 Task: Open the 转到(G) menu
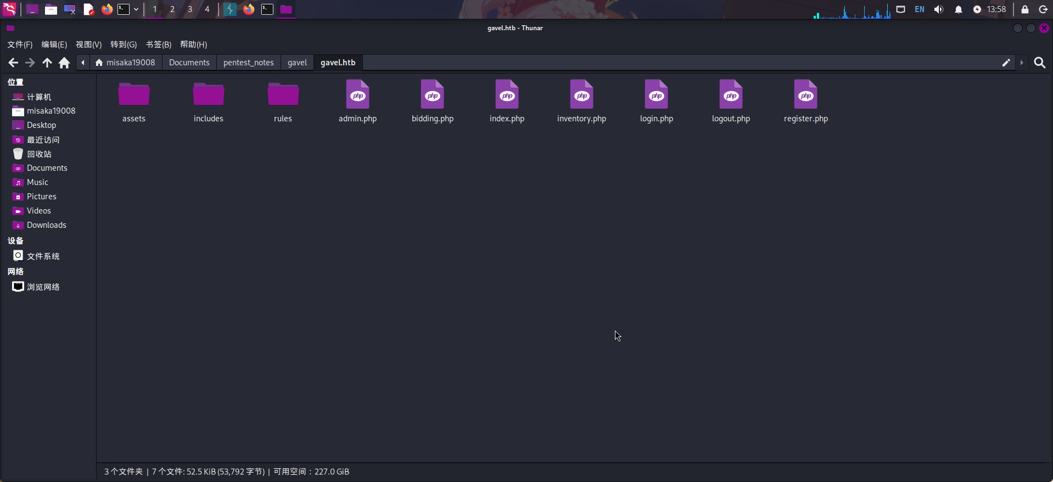[x=124, y=44]
